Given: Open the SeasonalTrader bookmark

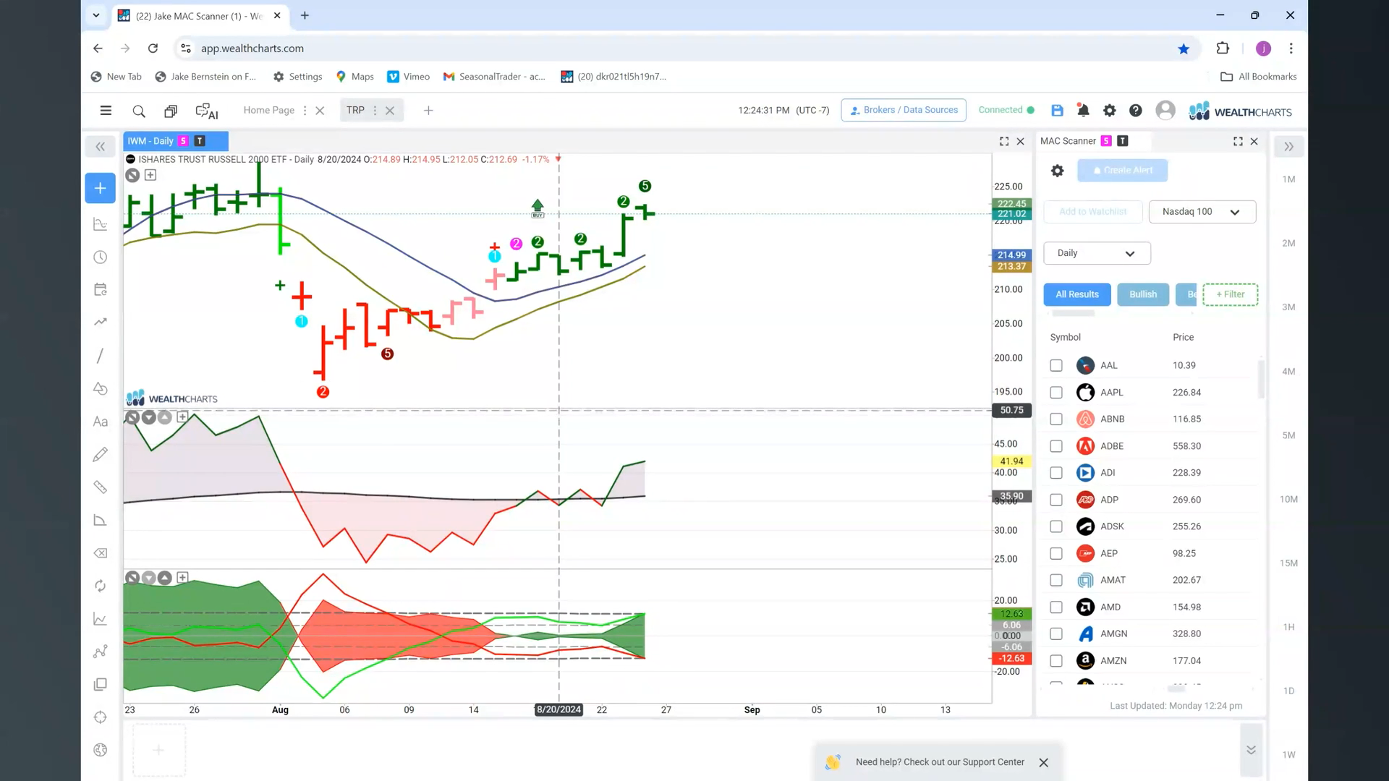Looking at the screenshot, I should [494, 77].
